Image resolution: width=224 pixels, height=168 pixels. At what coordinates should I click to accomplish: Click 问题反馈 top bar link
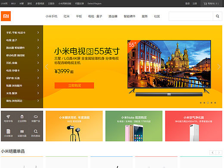(x=79, y=3)
